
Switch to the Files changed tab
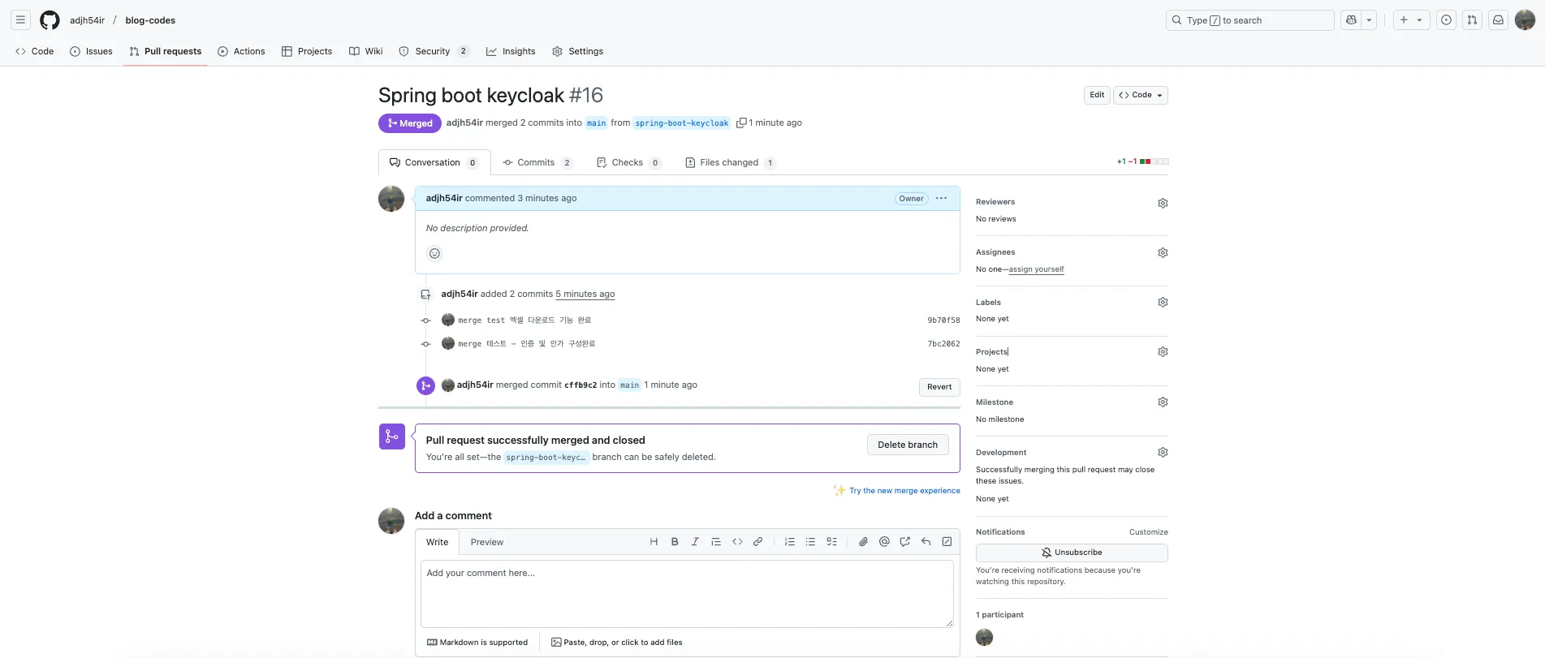730,163
